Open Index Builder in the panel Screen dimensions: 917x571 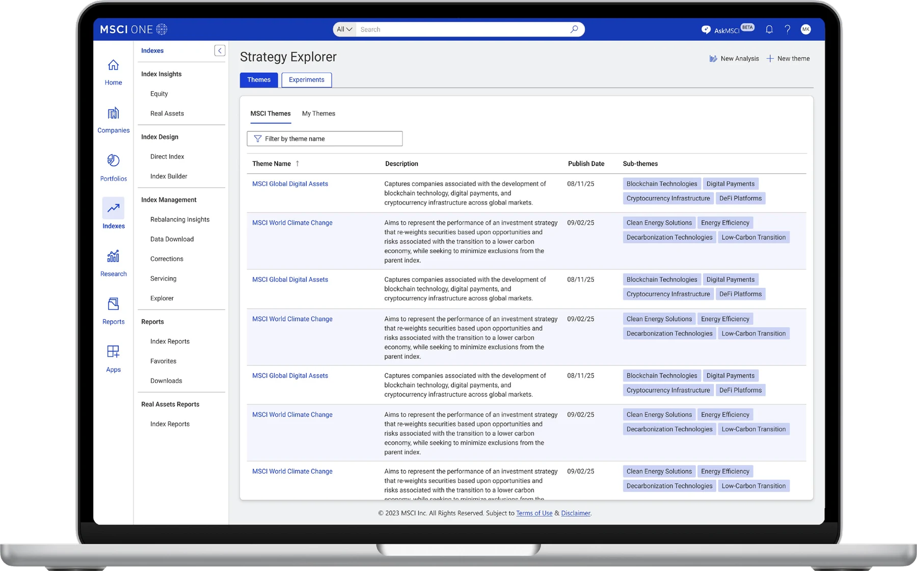pyautogui.click(x=169, y=176)
